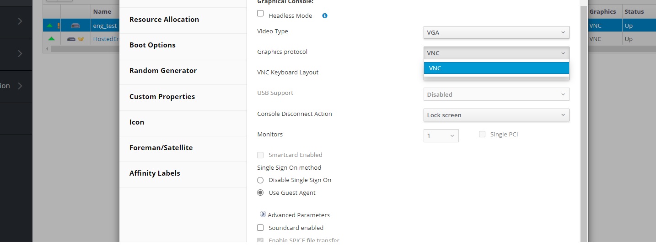The image size is (656, 245).
Task: Select VNC in the open protocol list
Action: point(496,68)
